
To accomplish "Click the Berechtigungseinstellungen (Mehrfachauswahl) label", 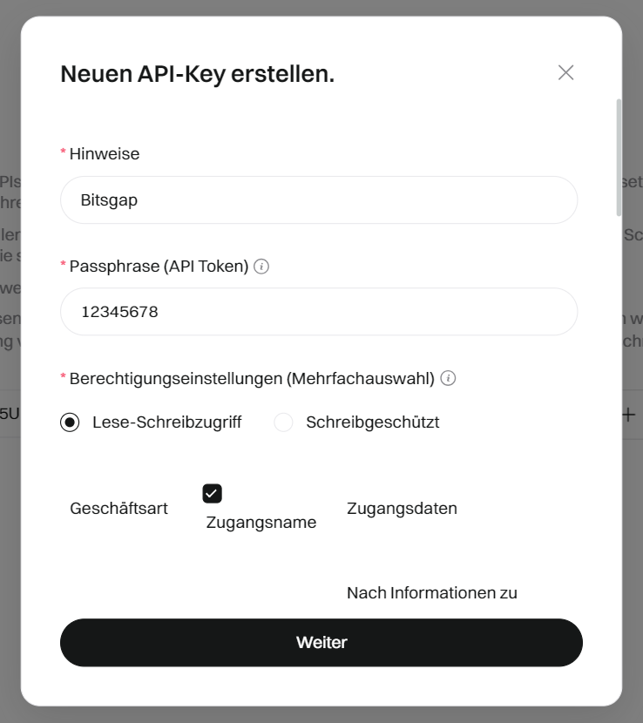I will pos(252,378).
